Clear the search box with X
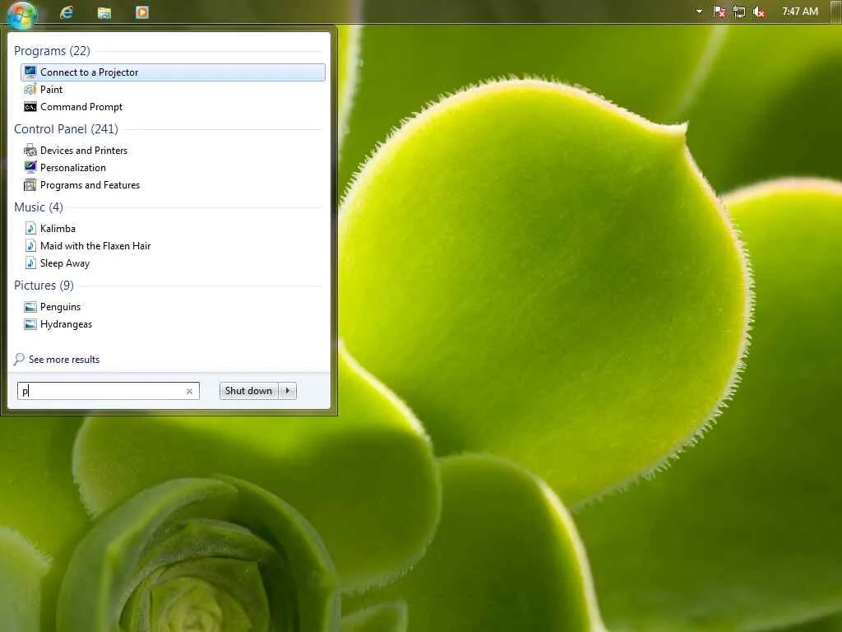This screenshot has width=842, height=632. [x=189, y=391]
